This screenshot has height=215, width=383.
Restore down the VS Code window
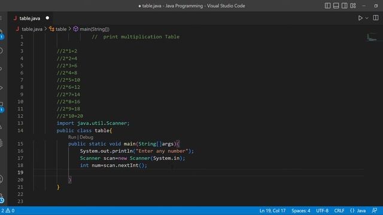[x=376, y=5]
